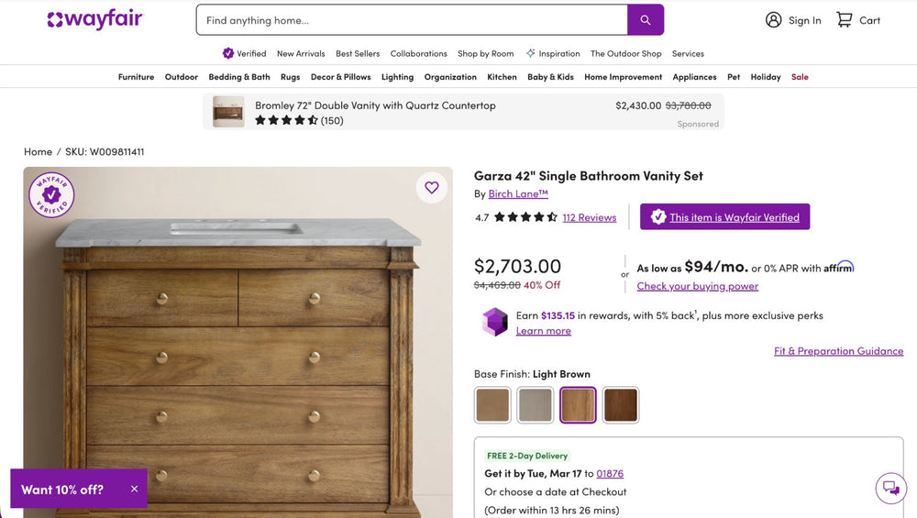Viewport: 917px width, 518px height.
Task: Go to the Sale category
Action: pyautogui.click(x=800, y=77)
